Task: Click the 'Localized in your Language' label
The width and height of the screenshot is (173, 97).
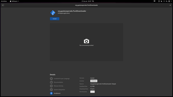Action: [x=62, y=78]
